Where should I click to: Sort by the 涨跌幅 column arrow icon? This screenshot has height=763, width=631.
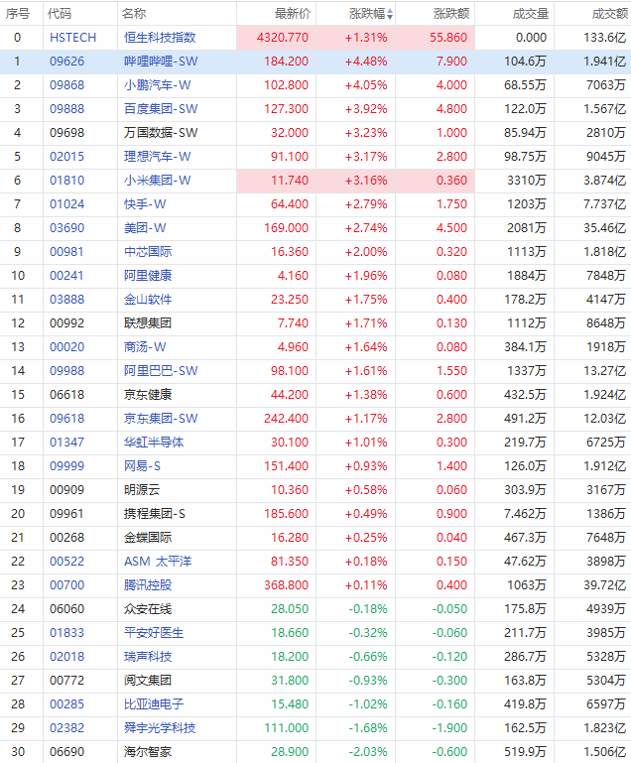tap(390, 14)
